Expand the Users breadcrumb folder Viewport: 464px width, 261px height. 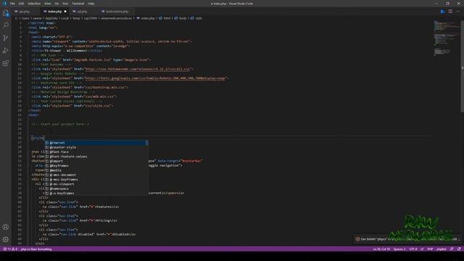click(25, 18)
